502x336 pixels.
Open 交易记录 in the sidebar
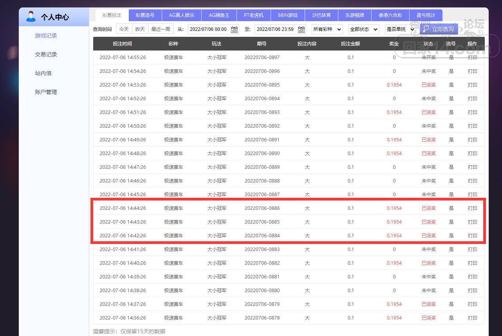click(x=46, y=54)
